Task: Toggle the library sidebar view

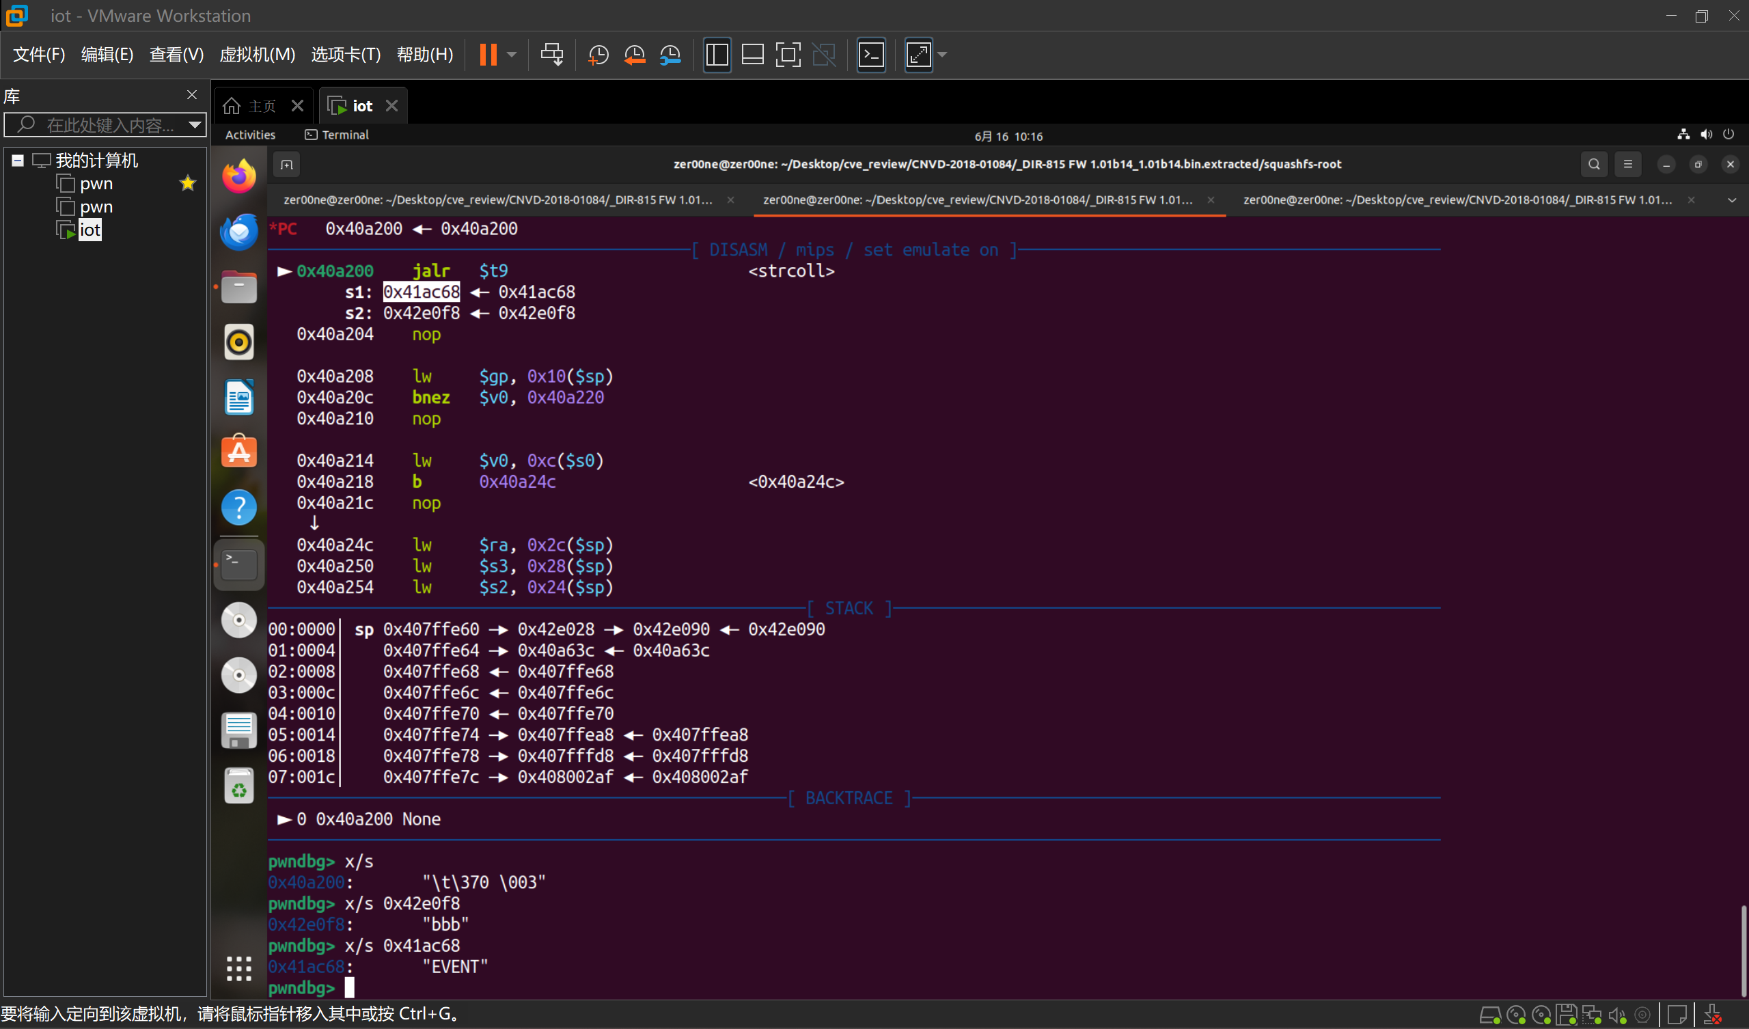Action: 717,54
